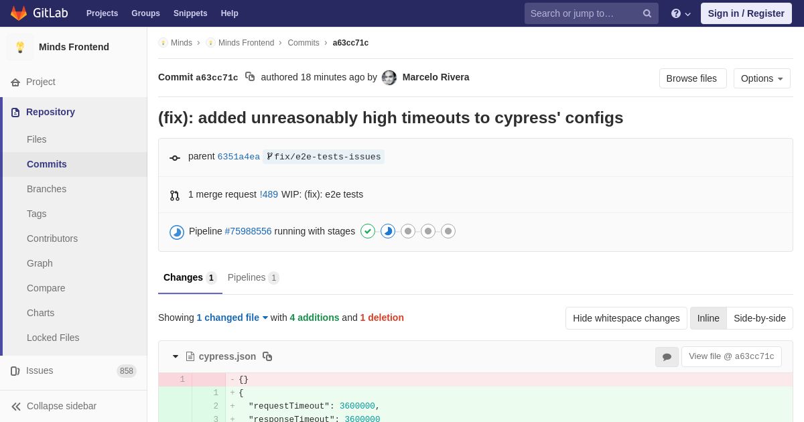This screenshot has height=422, width=804.
Task: Switch to Inline diff view
Action: pos(708,318)
